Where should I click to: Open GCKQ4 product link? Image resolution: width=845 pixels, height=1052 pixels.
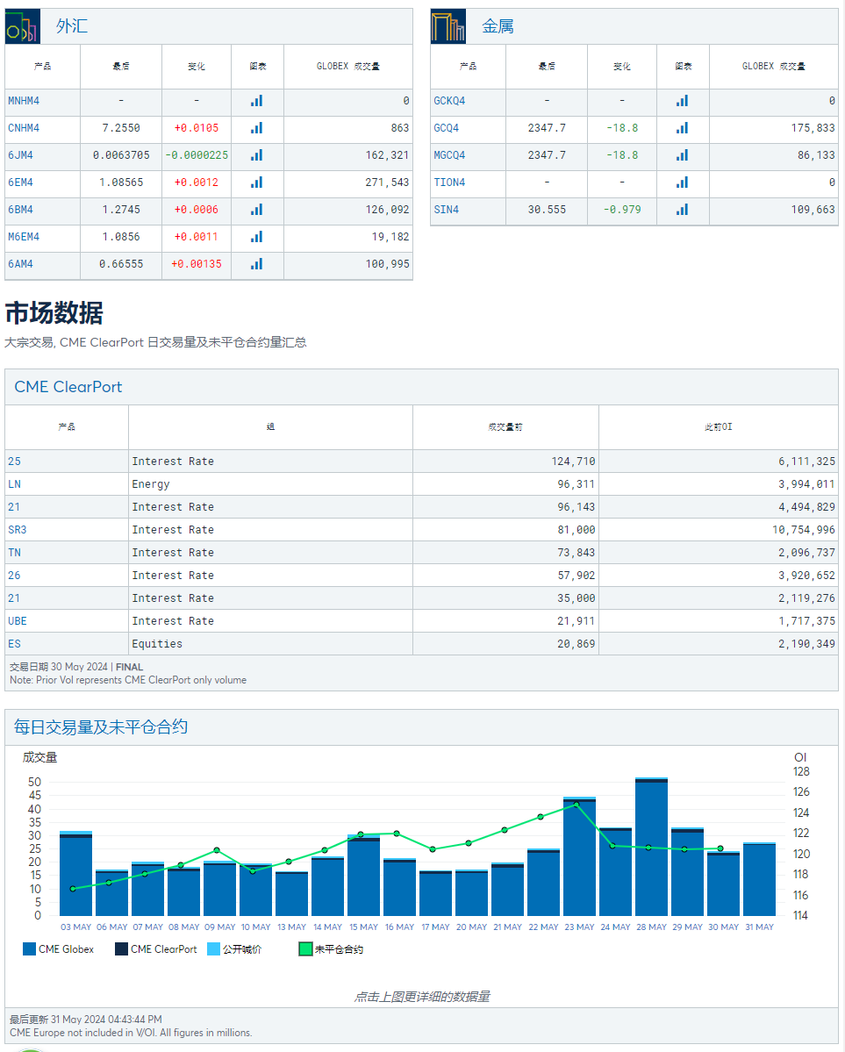click(449, 101)
